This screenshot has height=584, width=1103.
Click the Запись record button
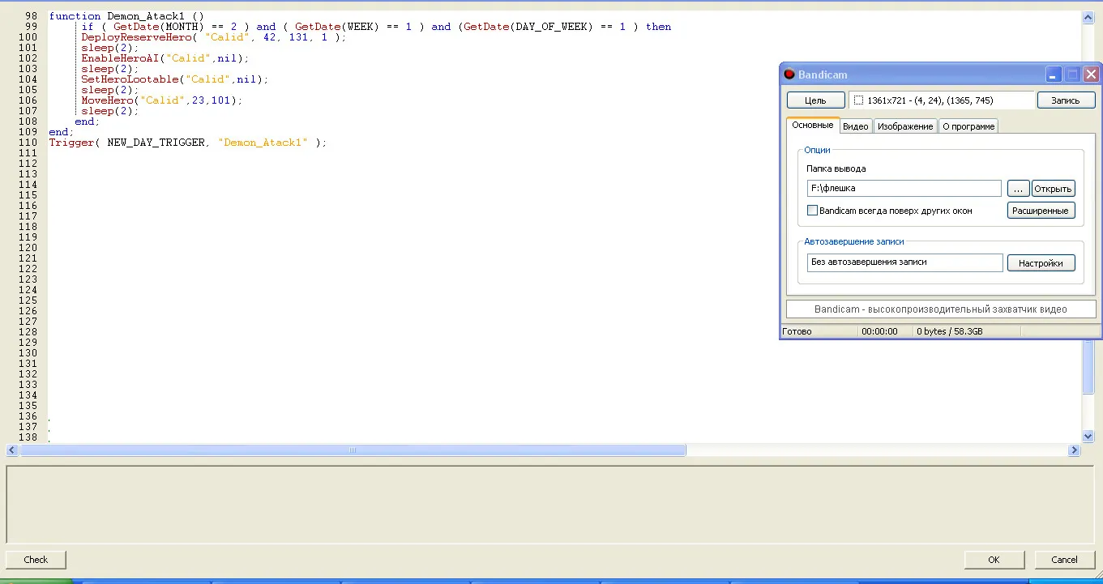1066,100
